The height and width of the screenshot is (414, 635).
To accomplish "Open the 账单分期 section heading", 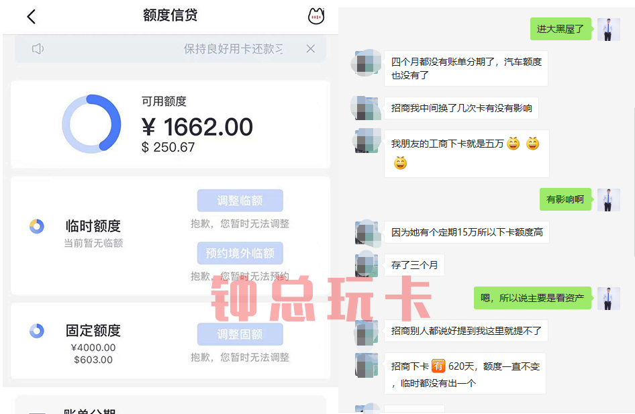I will (x=90, y=411).
